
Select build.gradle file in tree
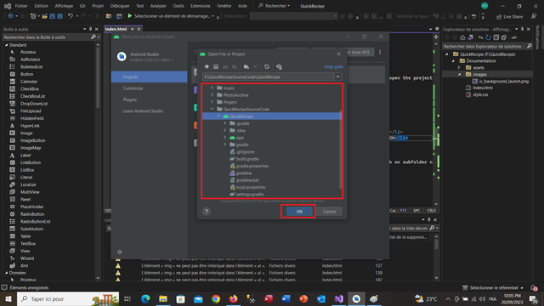(x=247, y=159)
